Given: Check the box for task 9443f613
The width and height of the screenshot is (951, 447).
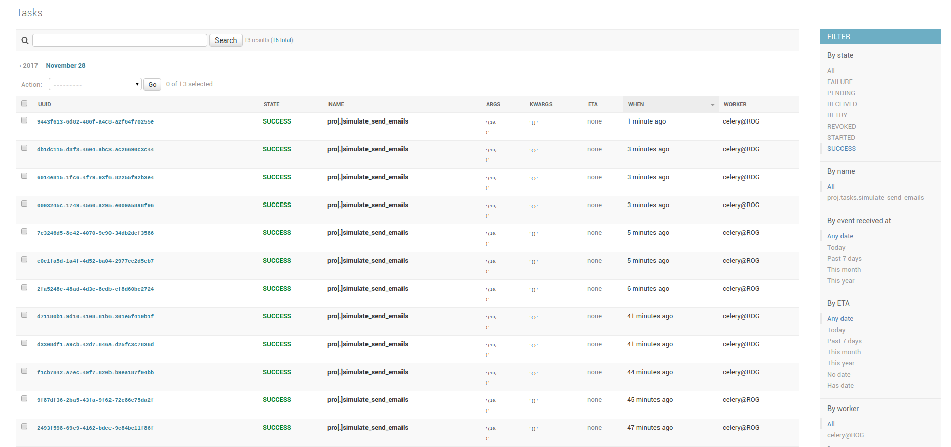Looking at the screenshot, I should pos(24,120).
